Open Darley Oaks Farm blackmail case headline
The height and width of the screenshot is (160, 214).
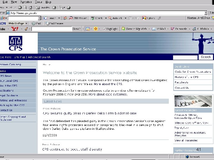(90, 113)
